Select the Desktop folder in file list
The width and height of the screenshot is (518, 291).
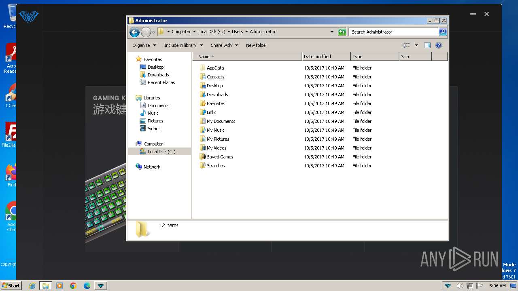click(x=211, y=86)
